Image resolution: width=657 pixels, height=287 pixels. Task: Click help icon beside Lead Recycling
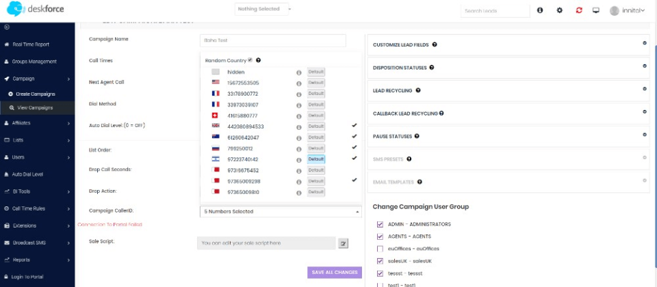417,90
